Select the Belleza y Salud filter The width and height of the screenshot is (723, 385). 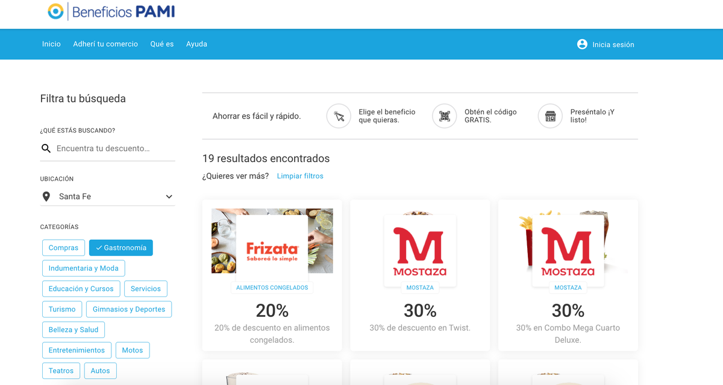[x=74, y=330]
